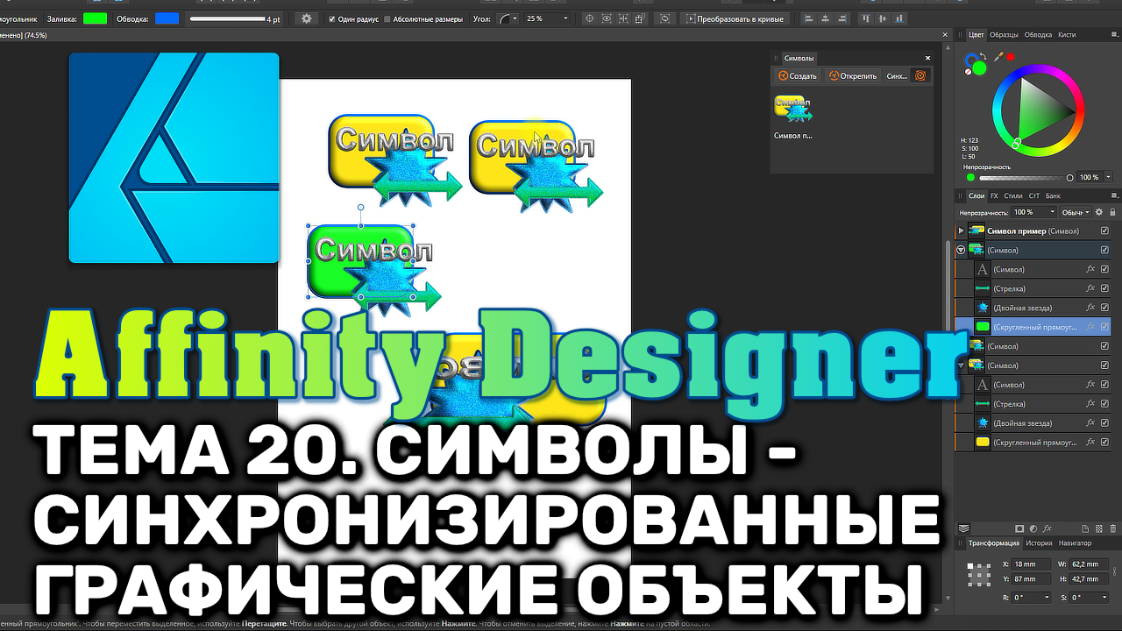
Task: Close the Символы panel
Action: click(927, 58)
